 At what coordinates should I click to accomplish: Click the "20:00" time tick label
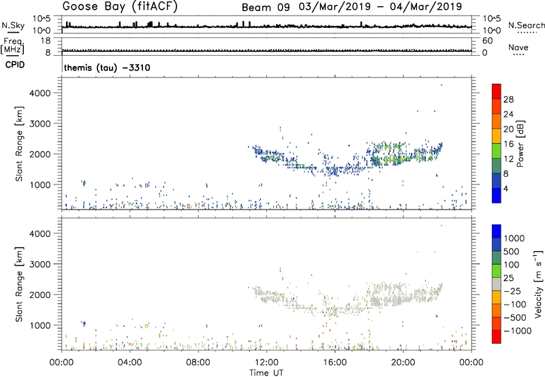click(403, 363)
